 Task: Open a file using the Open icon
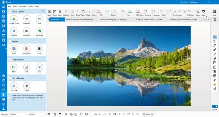point(55,12)
